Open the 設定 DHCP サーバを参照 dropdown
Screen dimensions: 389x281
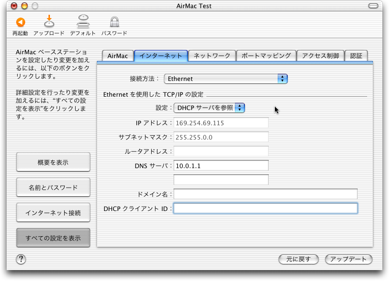point(209,108)
